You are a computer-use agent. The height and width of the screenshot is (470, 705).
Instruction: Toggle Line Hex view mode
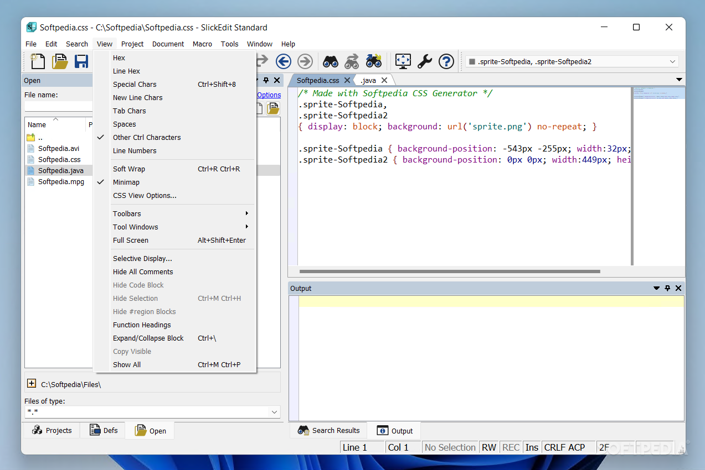click(x=175, y=71)
